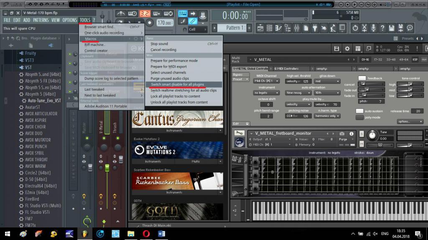Toggle the instrument Solo S button
Image resolution: width=428 pixels, height=240 pixels.
tap(362, 134)
